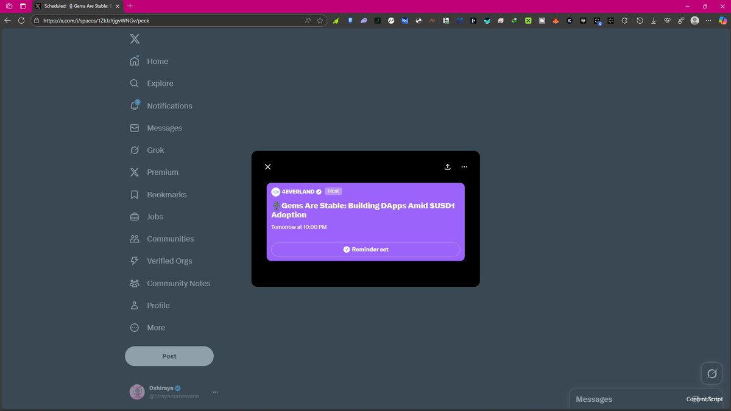The height and width of the screenshot is (411, 731).
Task: Open the Extensions puzzle icon
Action: 624,20
